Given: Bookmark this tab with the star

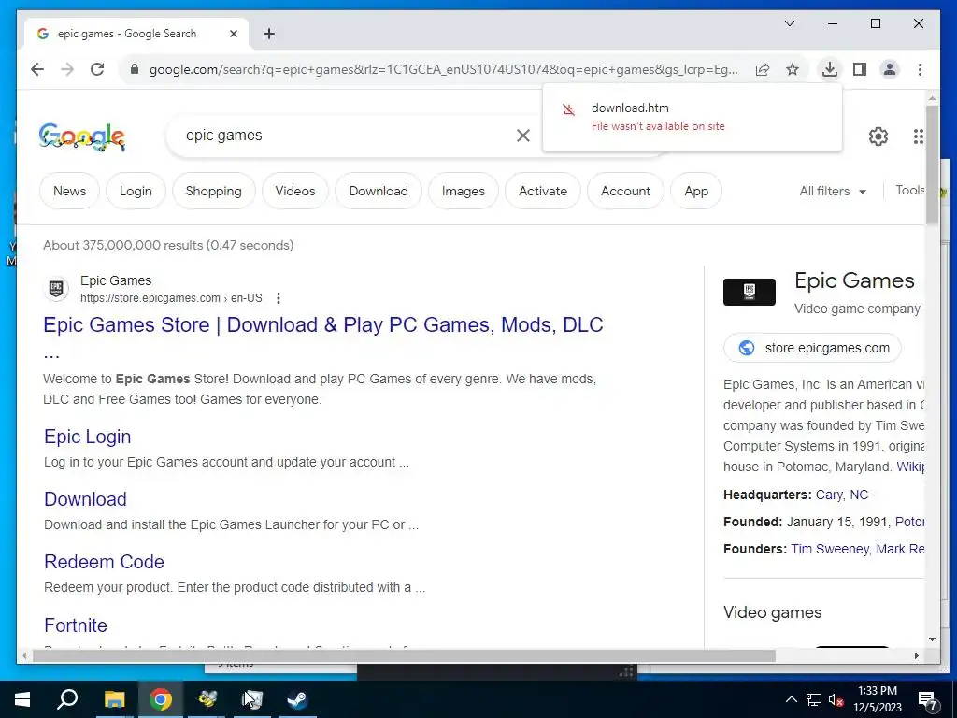Looking at the screenshot, I should (x=793, y=69).
